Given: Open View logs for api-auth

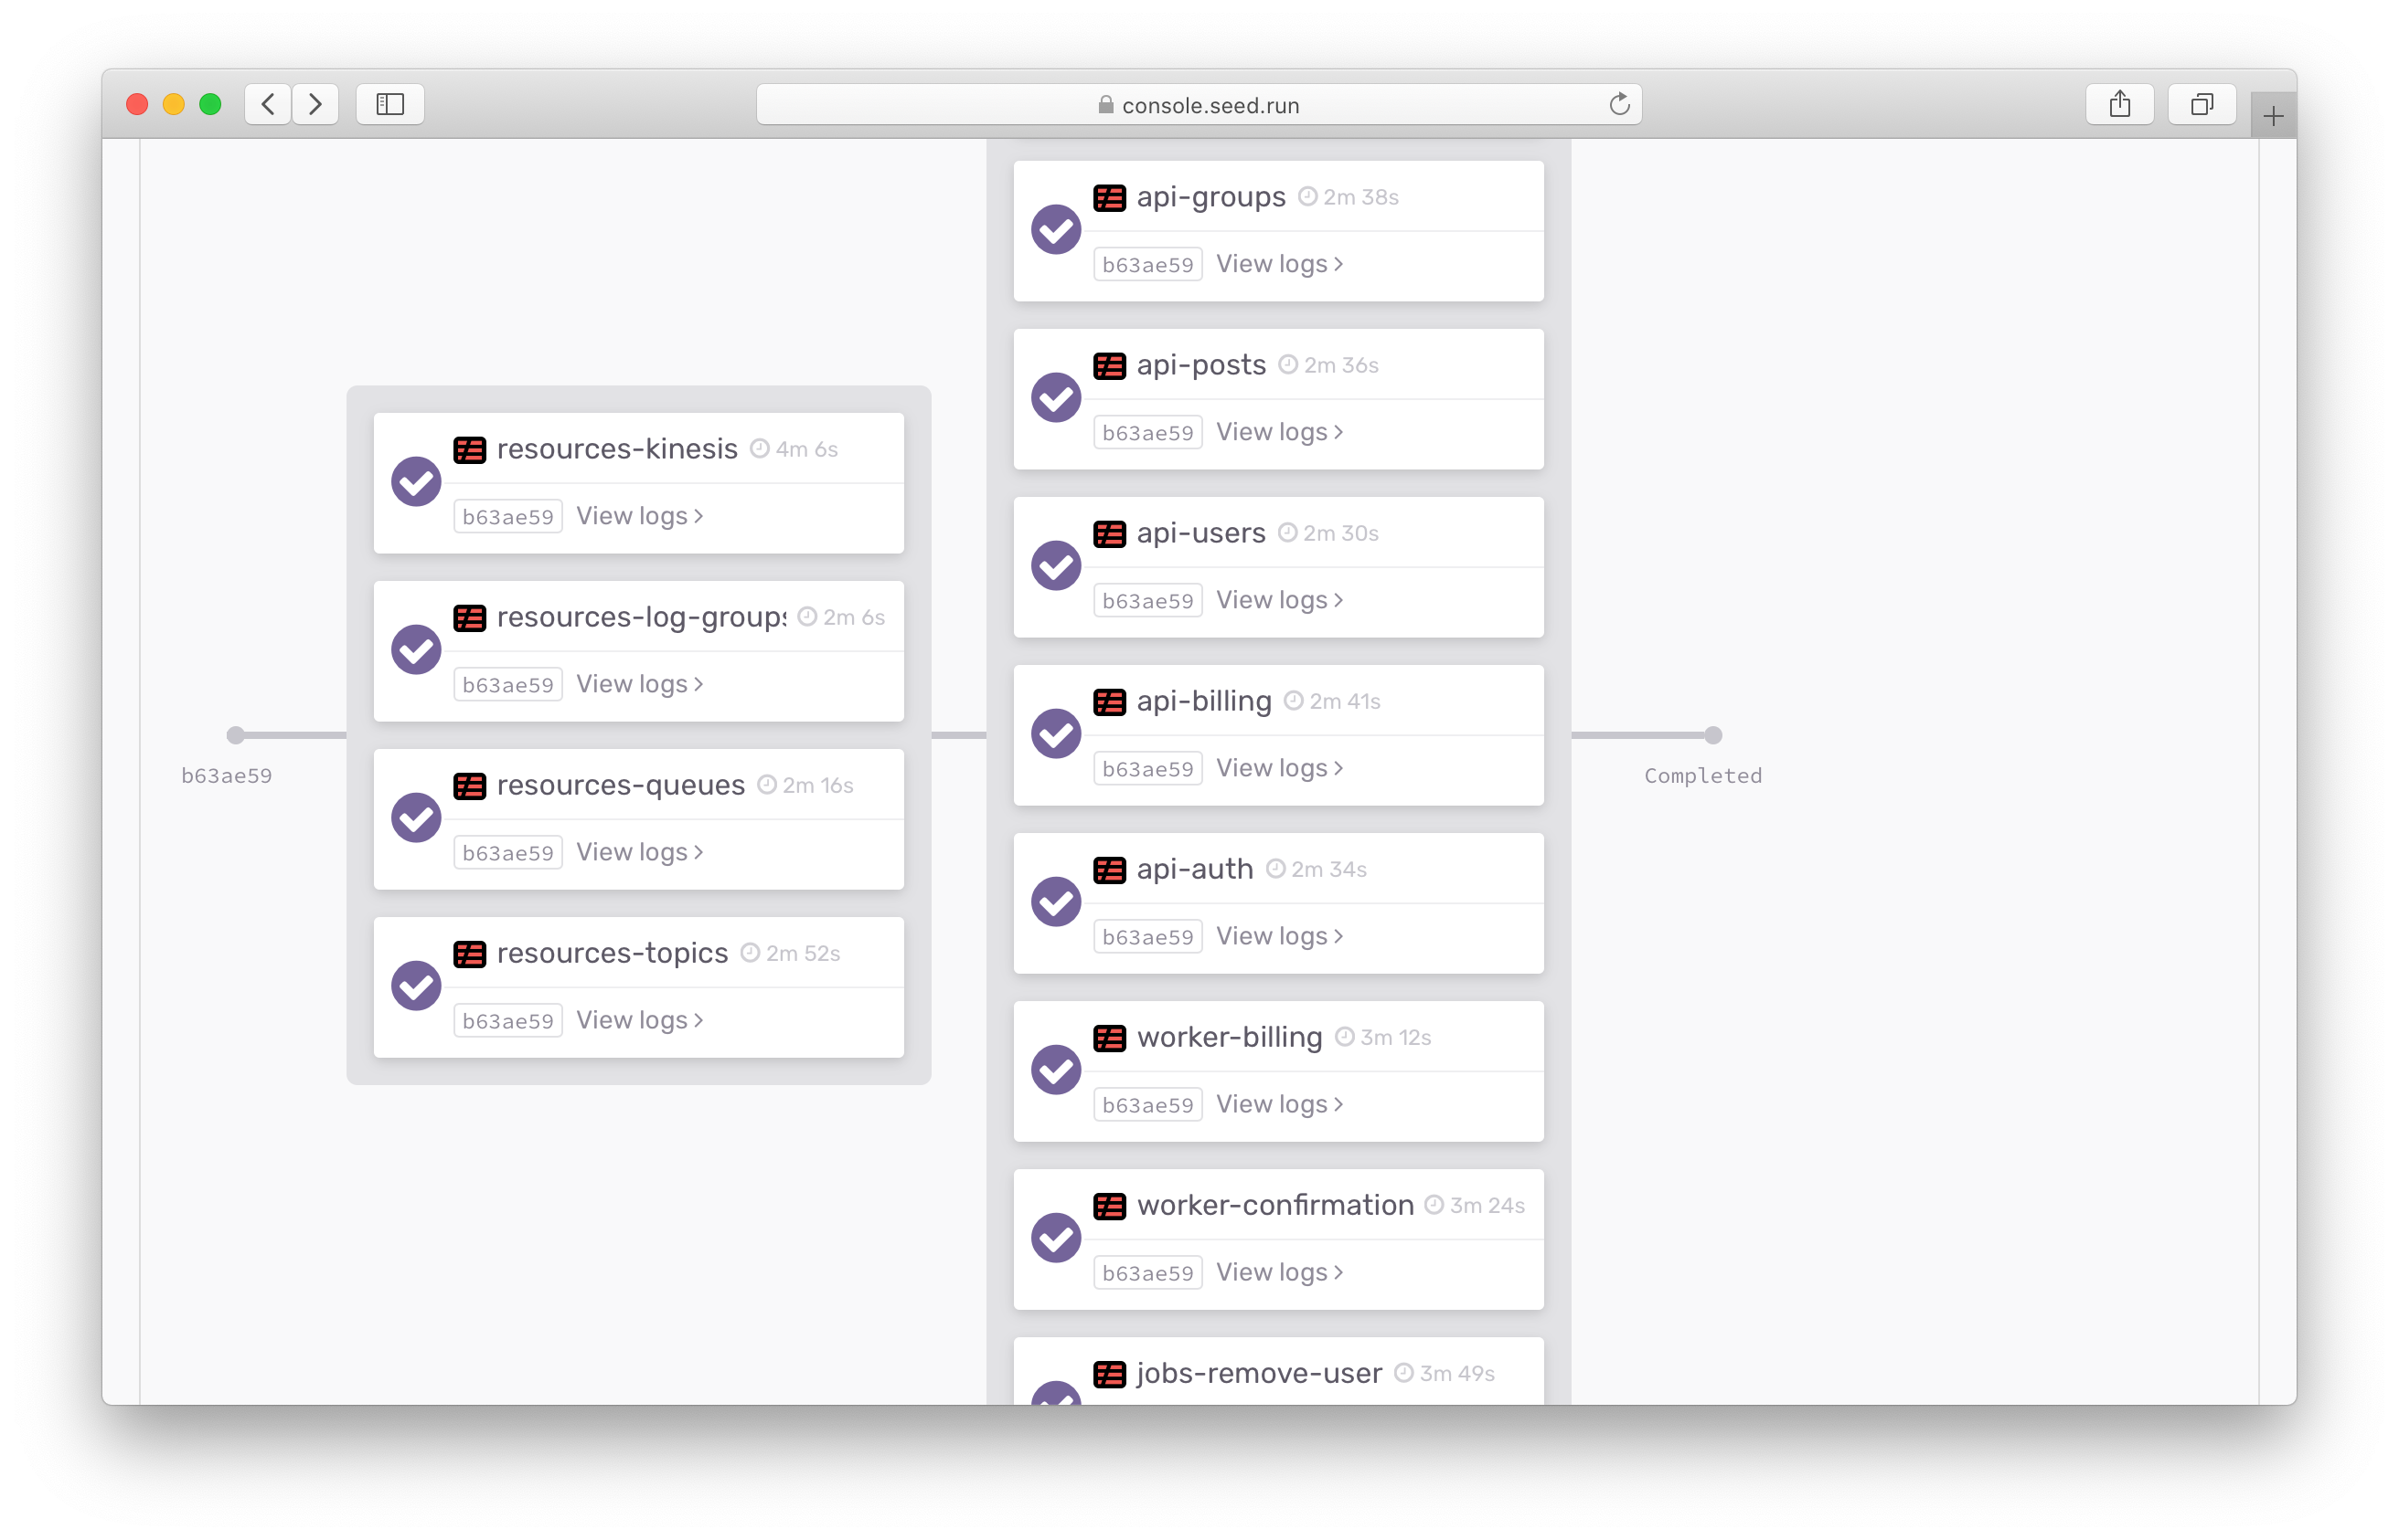Looking at the screenshot, I should click(x=1279, y=936).
